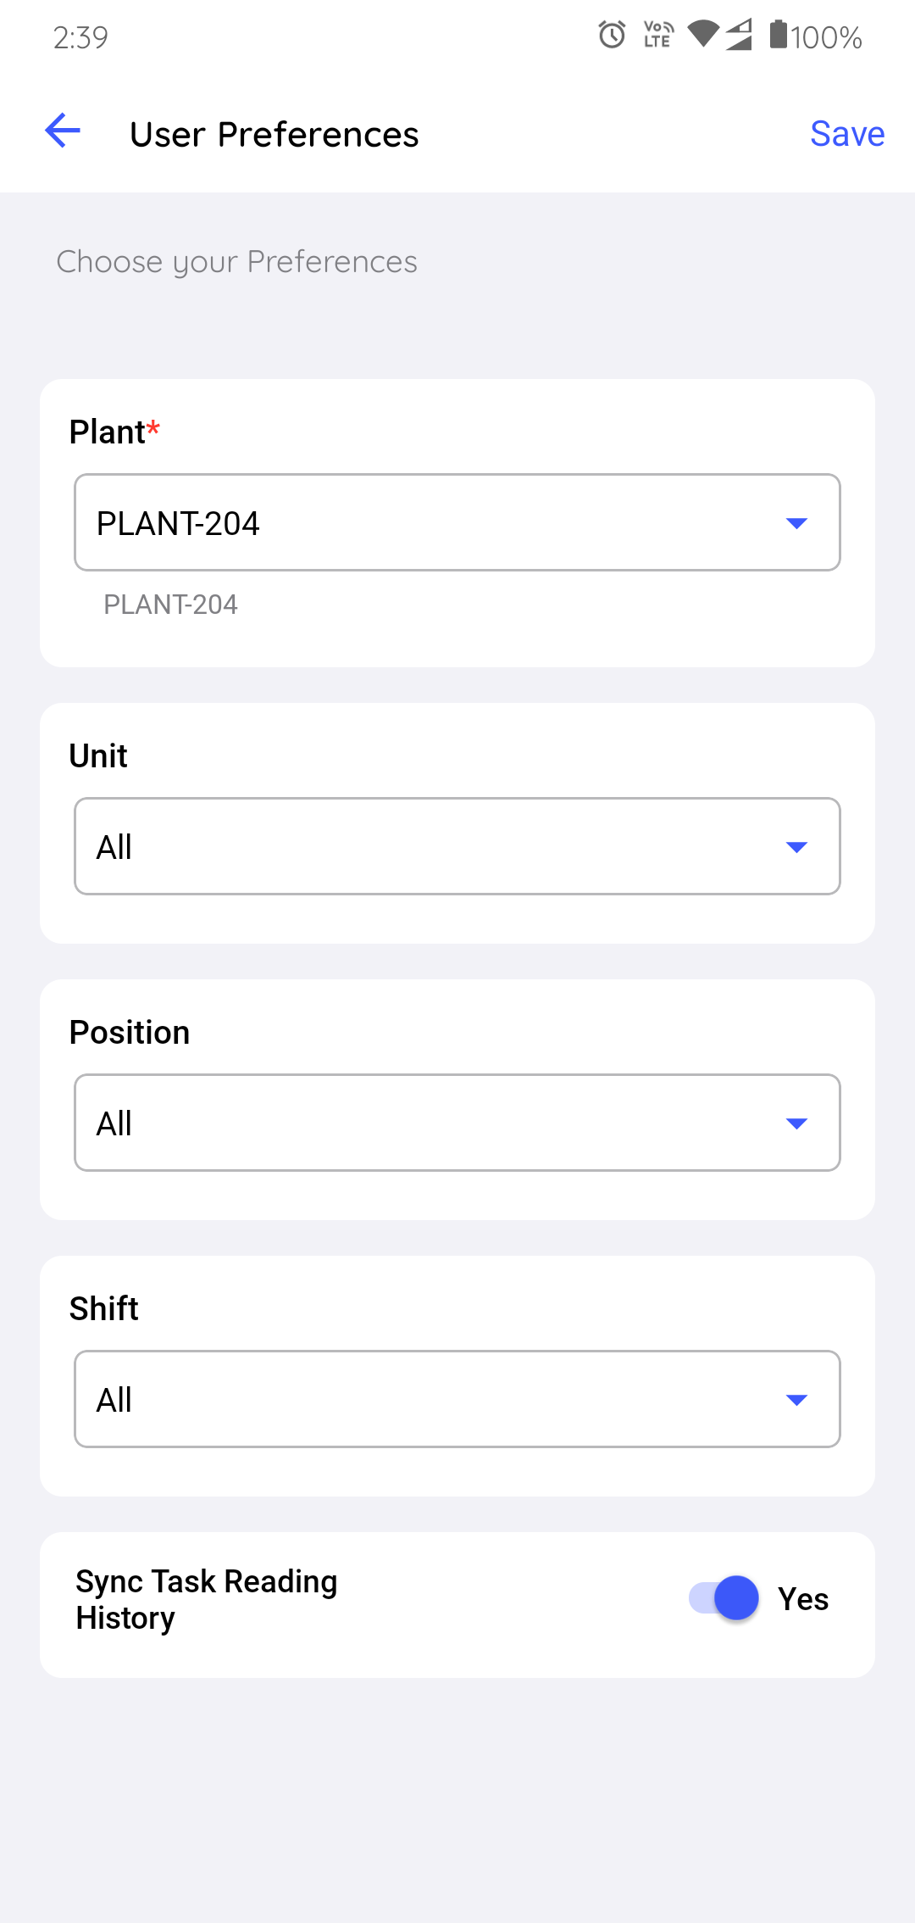Open the Plant selector showing PLANT-204
This screenshot has width=915, height=1923.
(x=441, y=523)
